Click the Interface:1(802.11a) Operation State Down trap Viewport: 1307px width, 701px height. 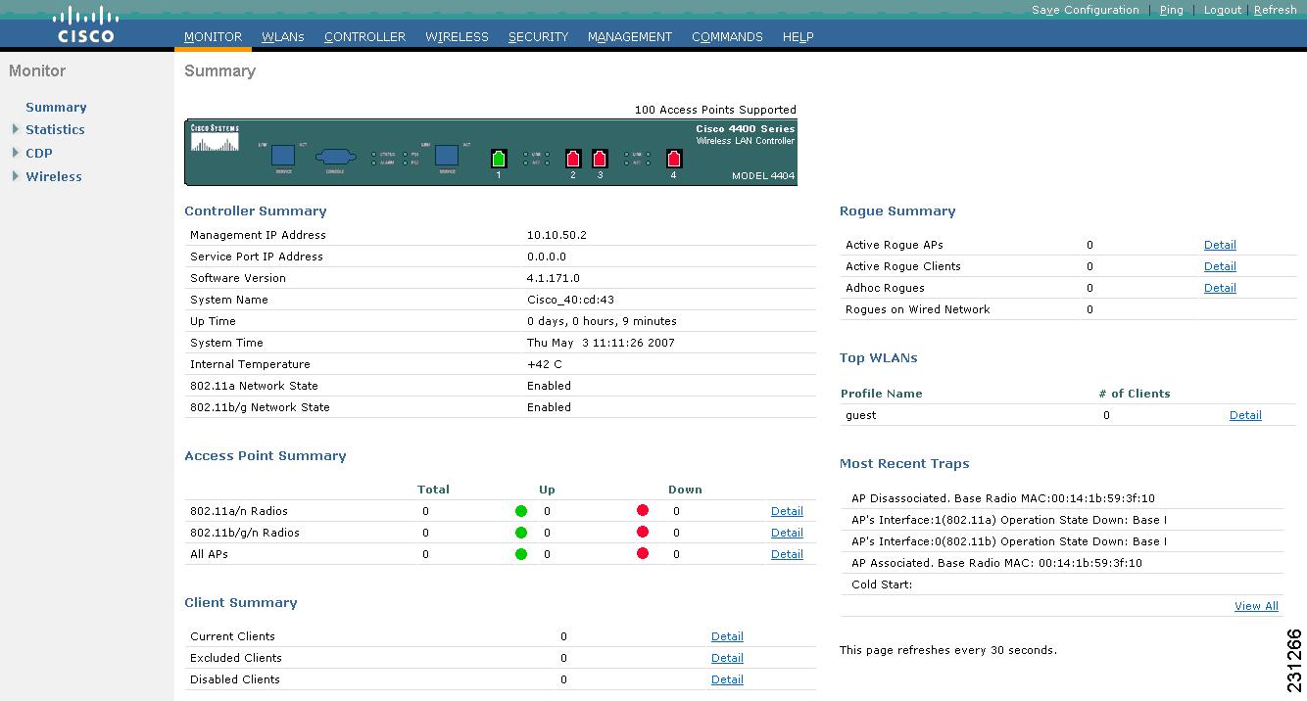[x=1008, y=520]
